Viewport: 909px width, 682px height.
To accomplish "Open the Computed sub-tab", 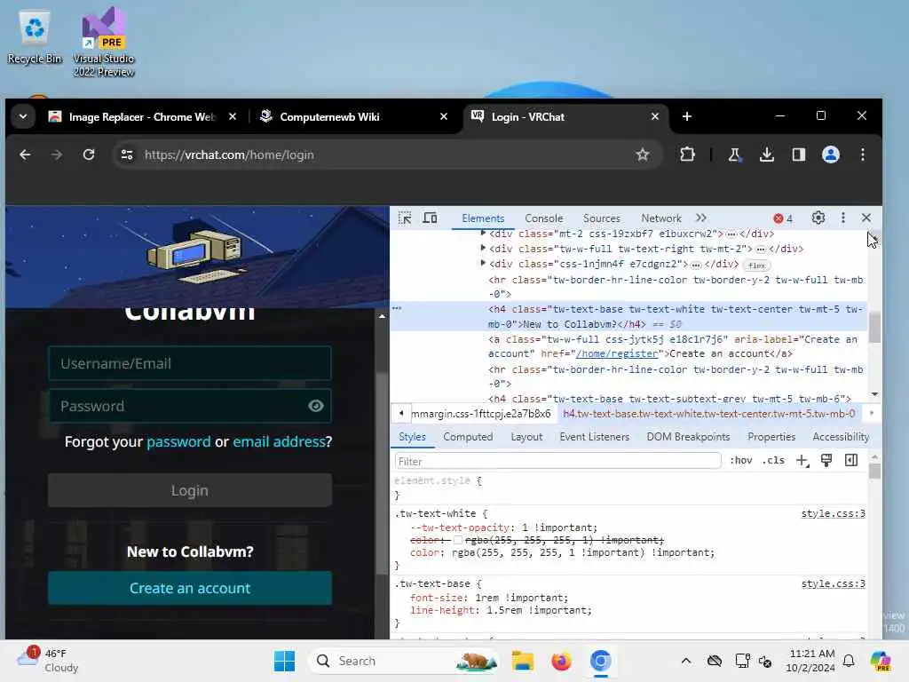I will pos(468,437).
